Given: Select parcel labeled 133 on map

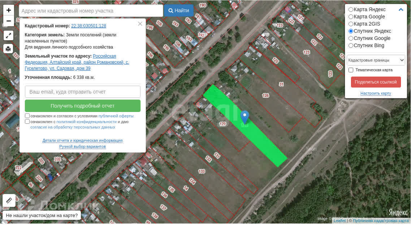Looking at the screenshot, I should tap(202, 171).
